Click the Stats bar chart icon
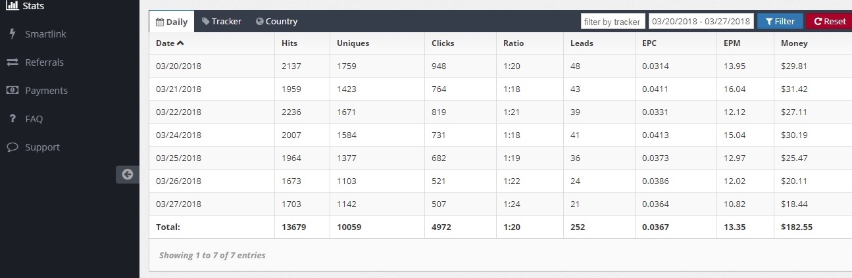 [12, 5]
